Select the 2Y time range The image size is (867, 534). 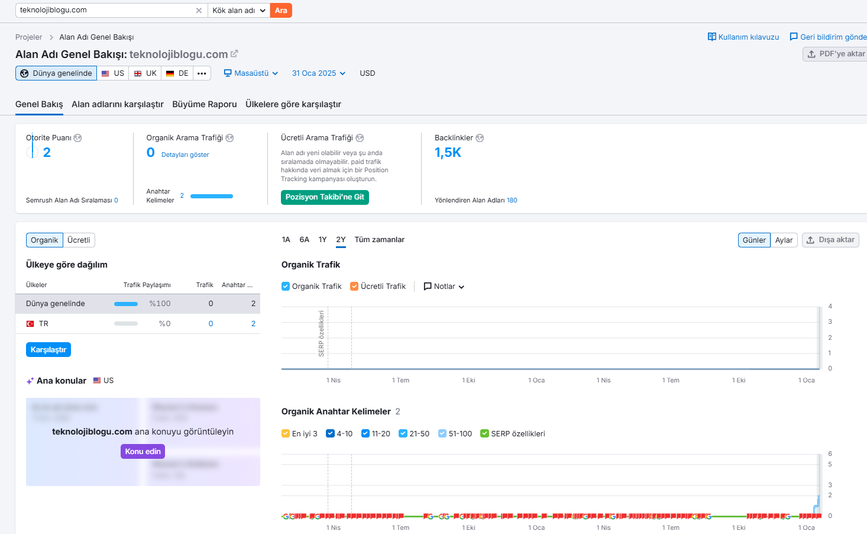[341, 240]
